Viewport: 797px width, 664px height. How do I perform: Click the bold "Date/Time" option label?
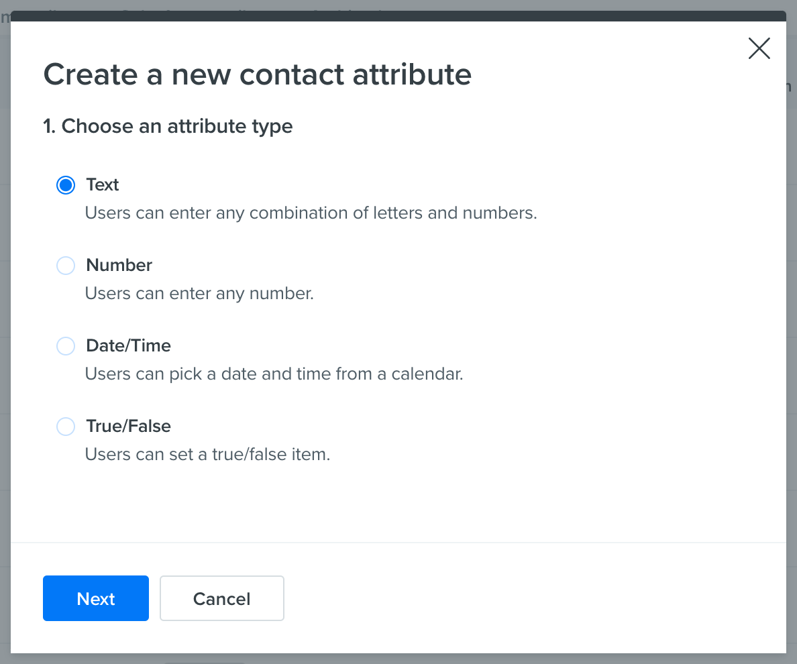pyautogui.click(x=129, y=346)
